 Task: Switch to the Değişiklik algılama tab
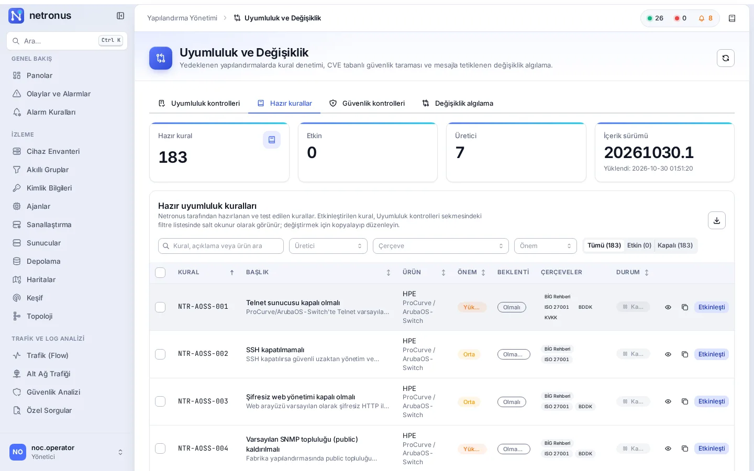458,104
